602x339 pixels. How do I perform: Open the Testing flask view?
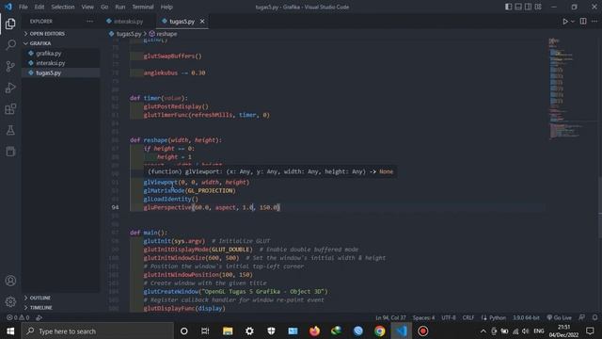pyautogui.click(x=10, y=130)
